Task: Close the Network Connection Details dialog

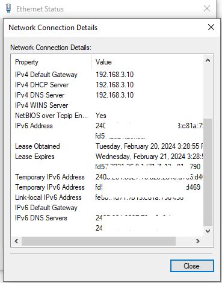Action: point(211,27)
